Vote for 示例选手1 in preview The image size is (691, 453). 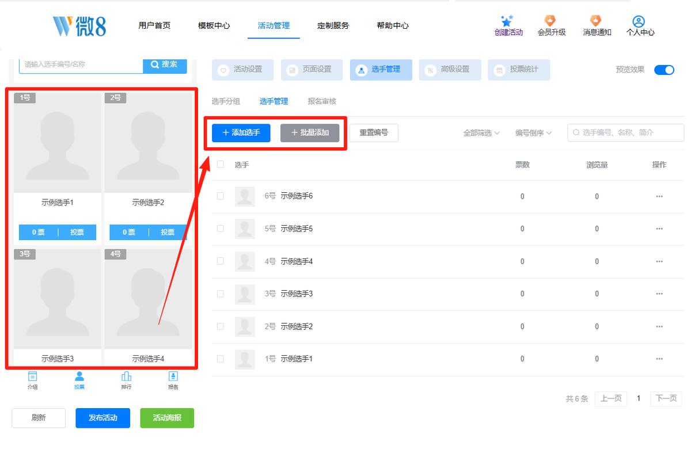(77, 232)
